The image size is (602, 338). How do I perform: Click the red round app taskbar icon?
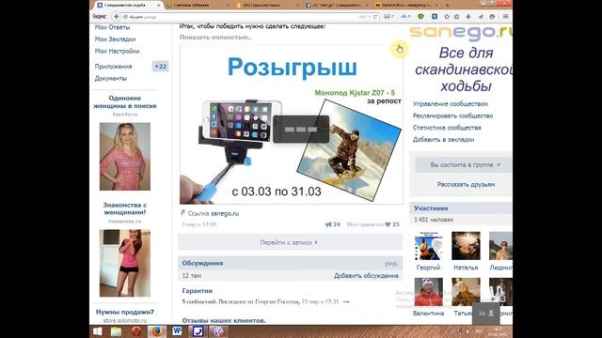(136, 331)
